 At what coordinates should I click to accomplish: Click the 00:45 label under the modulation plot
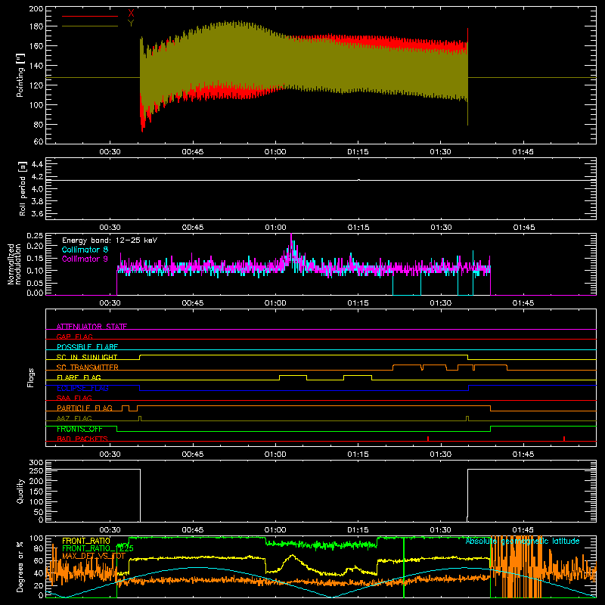[x=193, y=303]
